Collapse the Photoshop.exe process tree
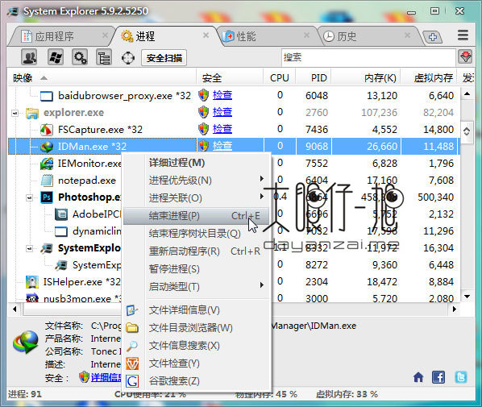The height and width of the screenshot is (407, 482). click(29, 197)
